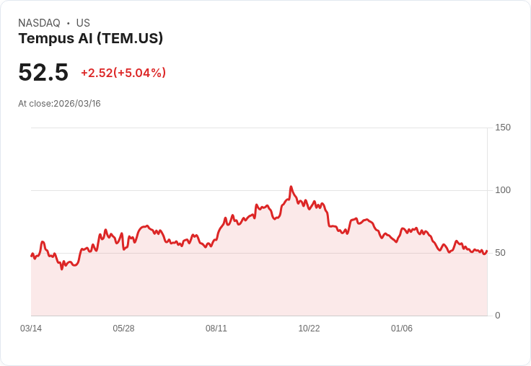The image size is (531, 366).
Task: Click the 01/06 x-axis date label
Action: click(x=402, y=329)
